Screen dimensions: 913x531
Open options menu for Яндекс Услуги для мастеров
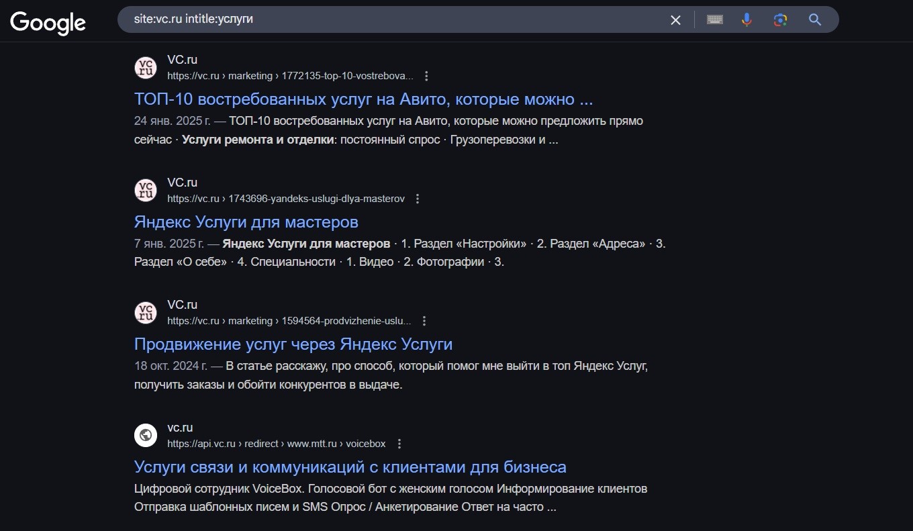pyautogui.click(x=418, y=199)
